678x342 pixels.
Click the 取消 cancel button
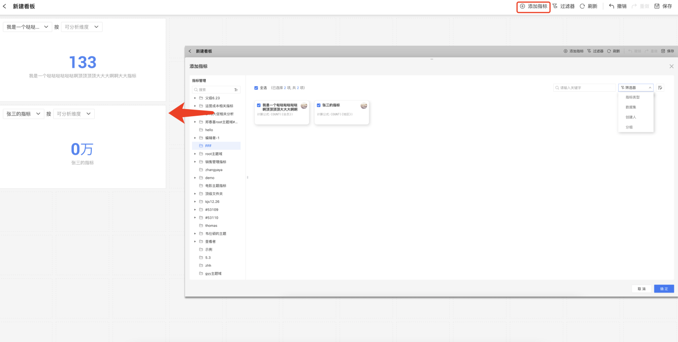[x=641, y=289]
